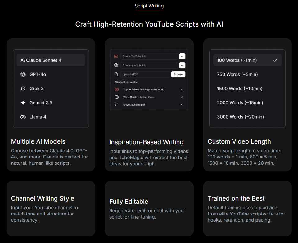This screenshot has width=298, height=243.
Task: Submit the article link with the enter arrow
Action: click(x=182, y=65)
